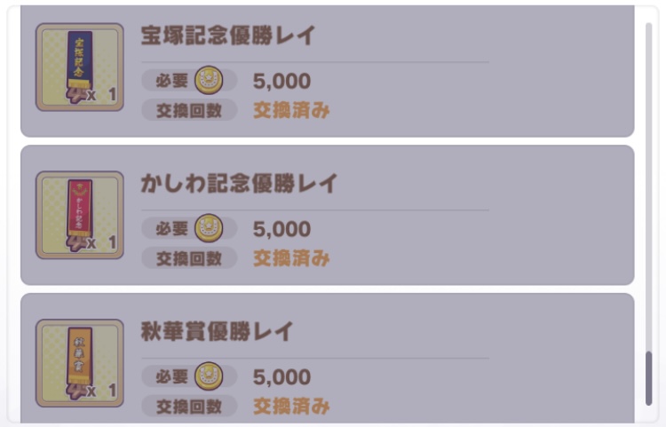Select the かしわ記念優勝レイ title
The width and height of the screenshot is (666, 427).
tap(240, 184)
